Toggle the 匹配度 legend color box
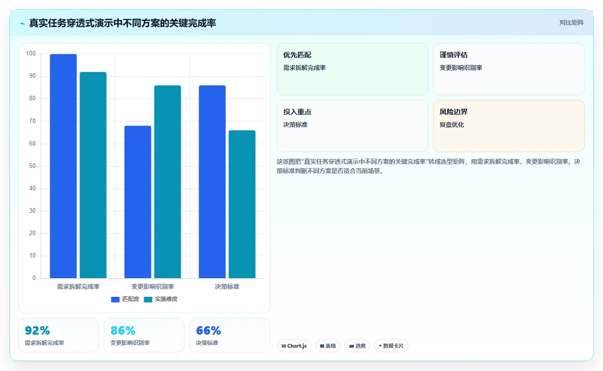 (x=115, y=299)
